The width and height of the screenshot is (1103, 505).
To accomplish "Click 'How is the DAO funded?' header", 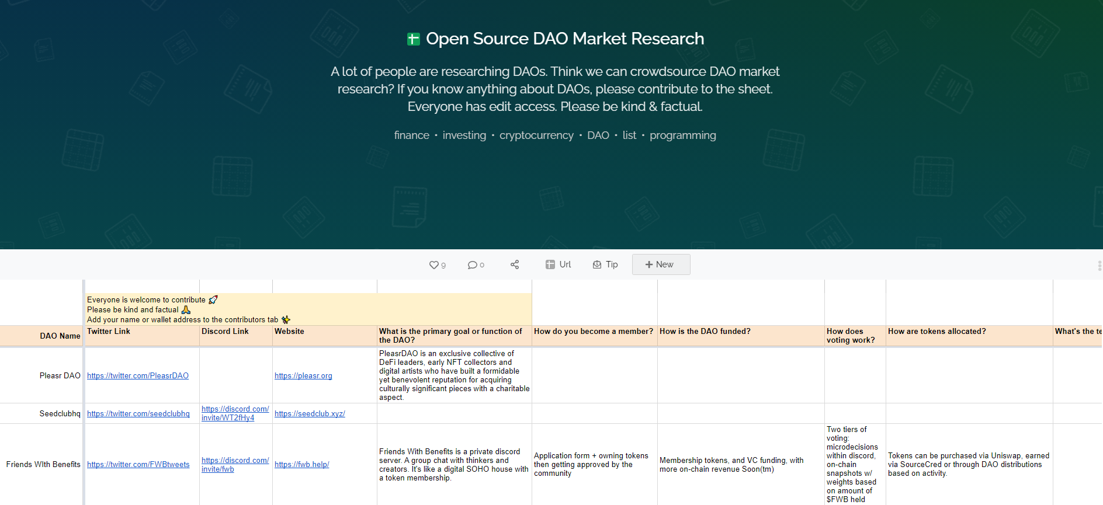I will (x=741, y=336).
